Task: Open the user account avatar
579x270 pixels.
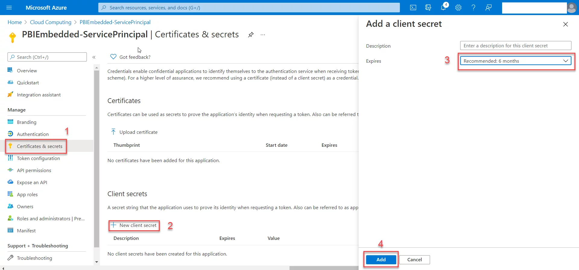Action: pos(572,8)
